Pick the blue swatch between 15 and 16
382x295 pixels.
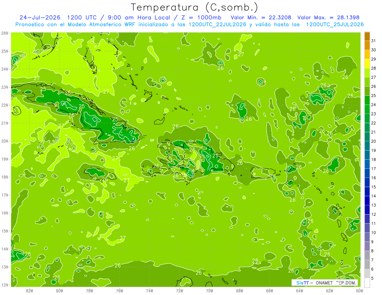click(367, 182)
